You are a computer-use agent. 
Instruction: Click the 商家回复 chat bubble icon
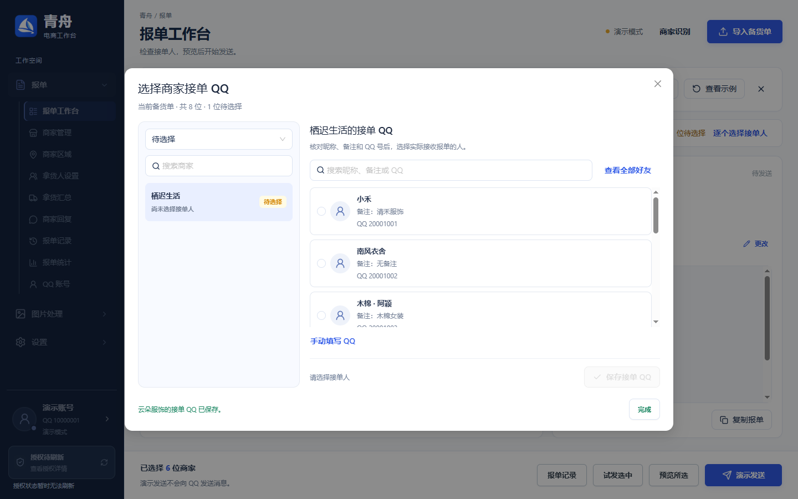click(33, 219)
